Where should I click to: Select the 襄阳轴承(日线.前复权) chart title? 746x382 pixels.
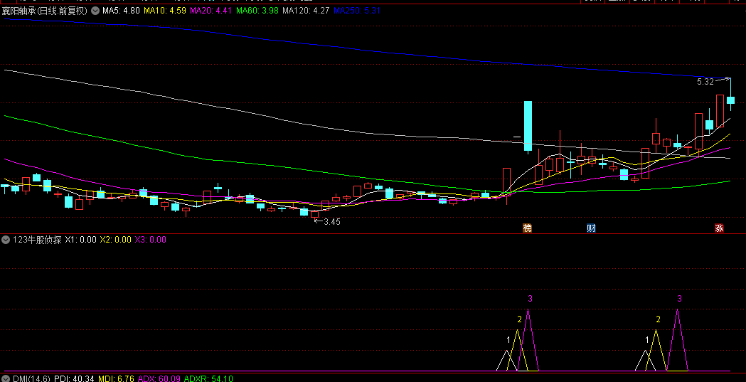tap(46, 11)
